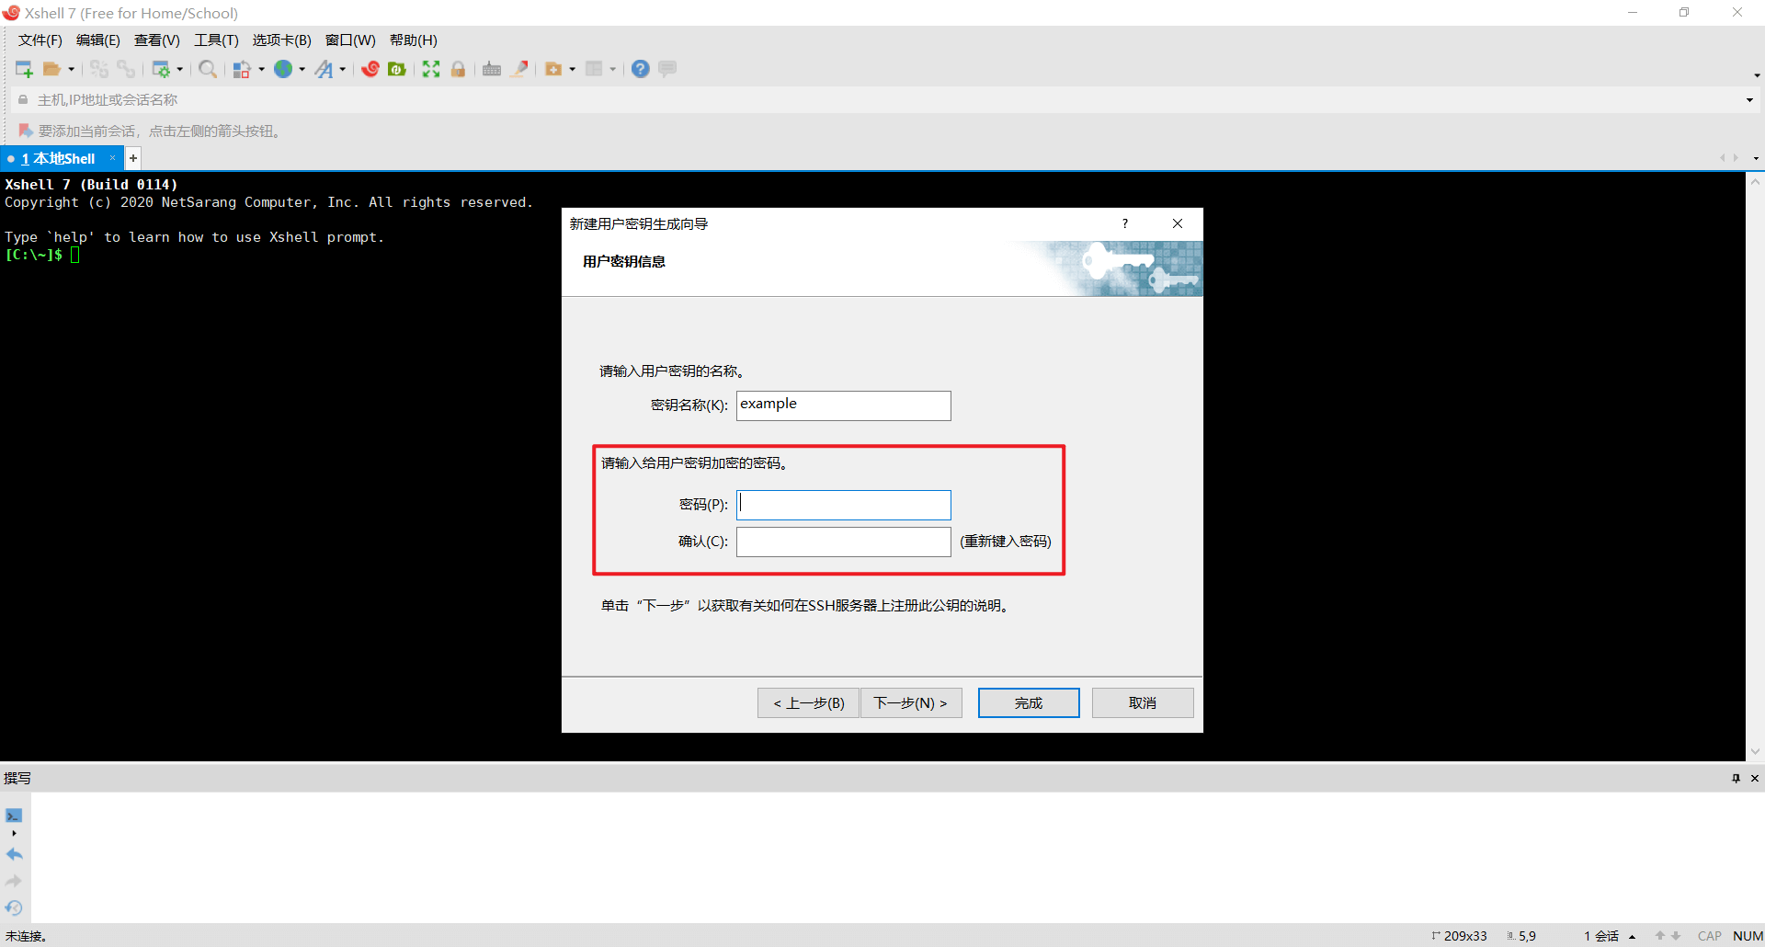Click the 下一步(N) button
This screenshot has height=947, width=1765.
(x=911, y=702)
